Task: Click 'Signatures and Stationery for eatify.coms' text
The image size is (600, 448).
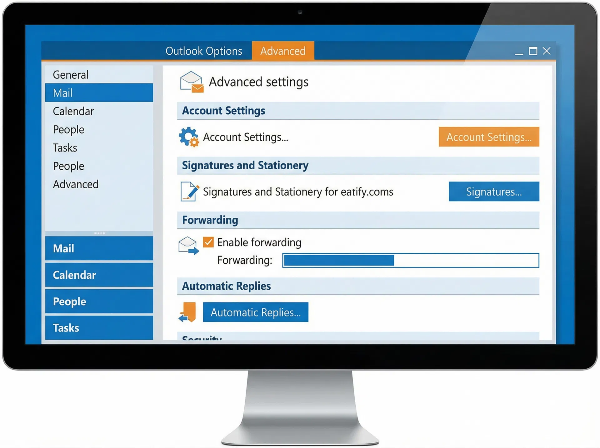Action: (298, 192)
